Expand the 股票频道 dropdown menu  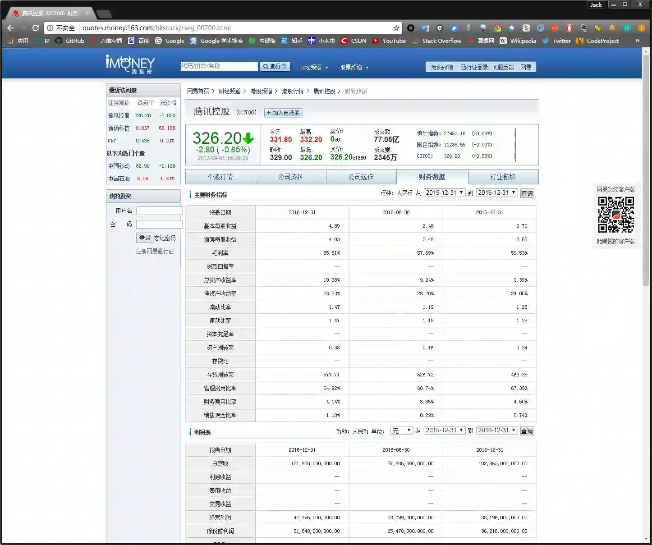pos(354,67)
